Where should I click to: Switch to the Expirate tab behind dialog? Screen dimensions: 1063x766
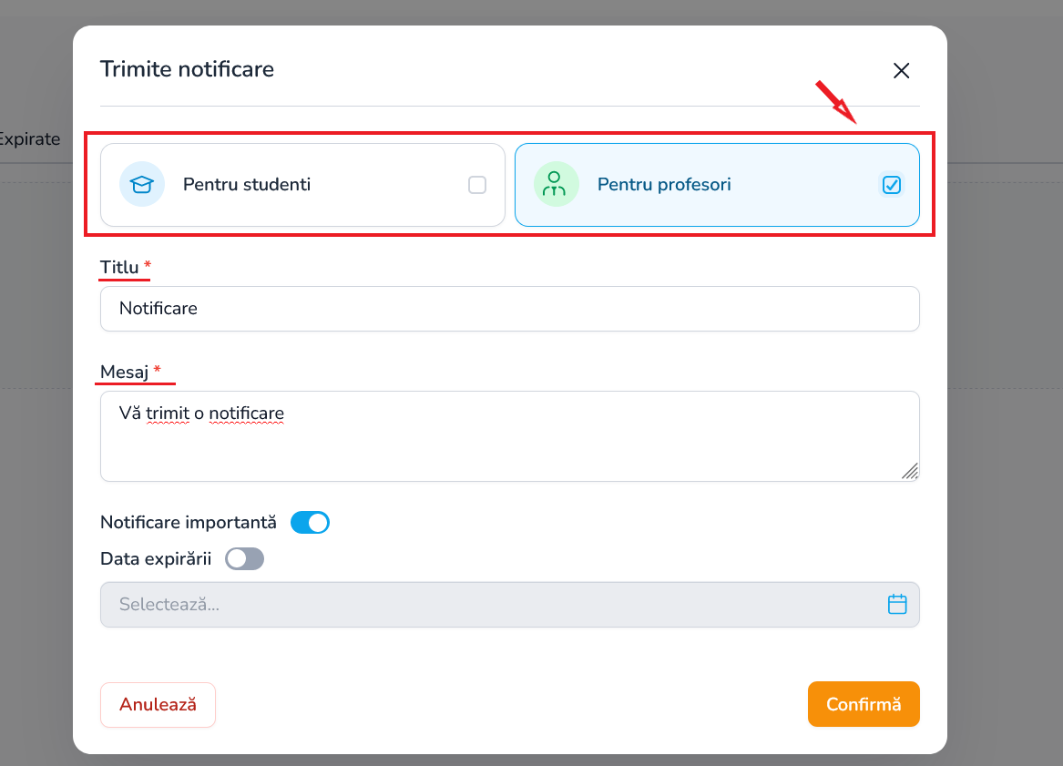pos(29,139)
